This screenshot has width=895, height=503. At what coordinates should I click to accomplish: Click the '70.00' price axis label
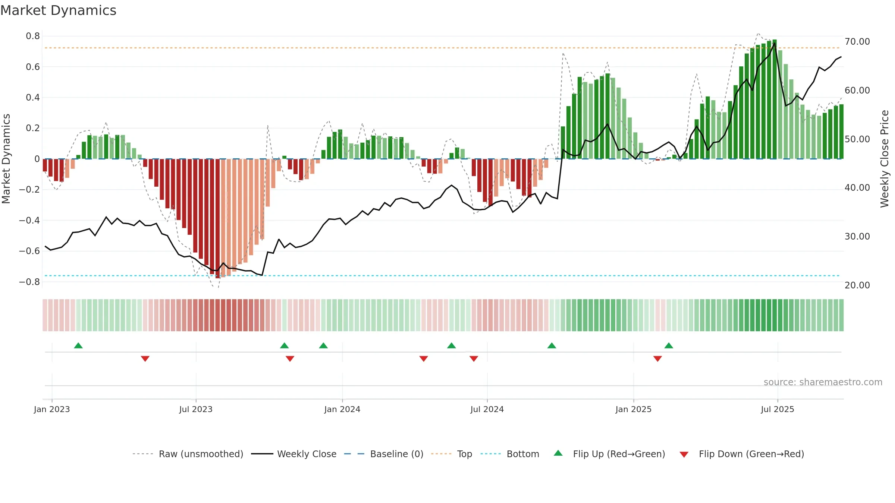click(857, 42)
